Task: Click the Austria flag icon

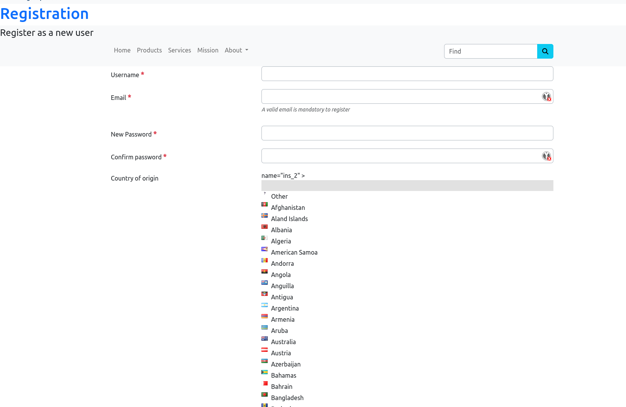Action: 265,350
